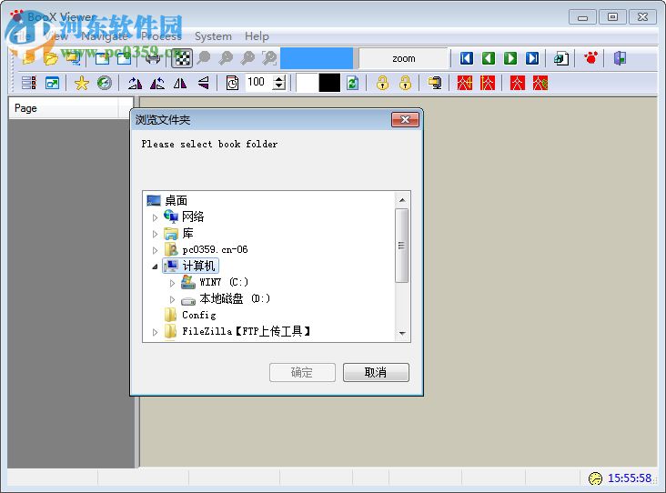Open the Navigate menu
Screen dimensions: 666x493
tap(105, 36)
